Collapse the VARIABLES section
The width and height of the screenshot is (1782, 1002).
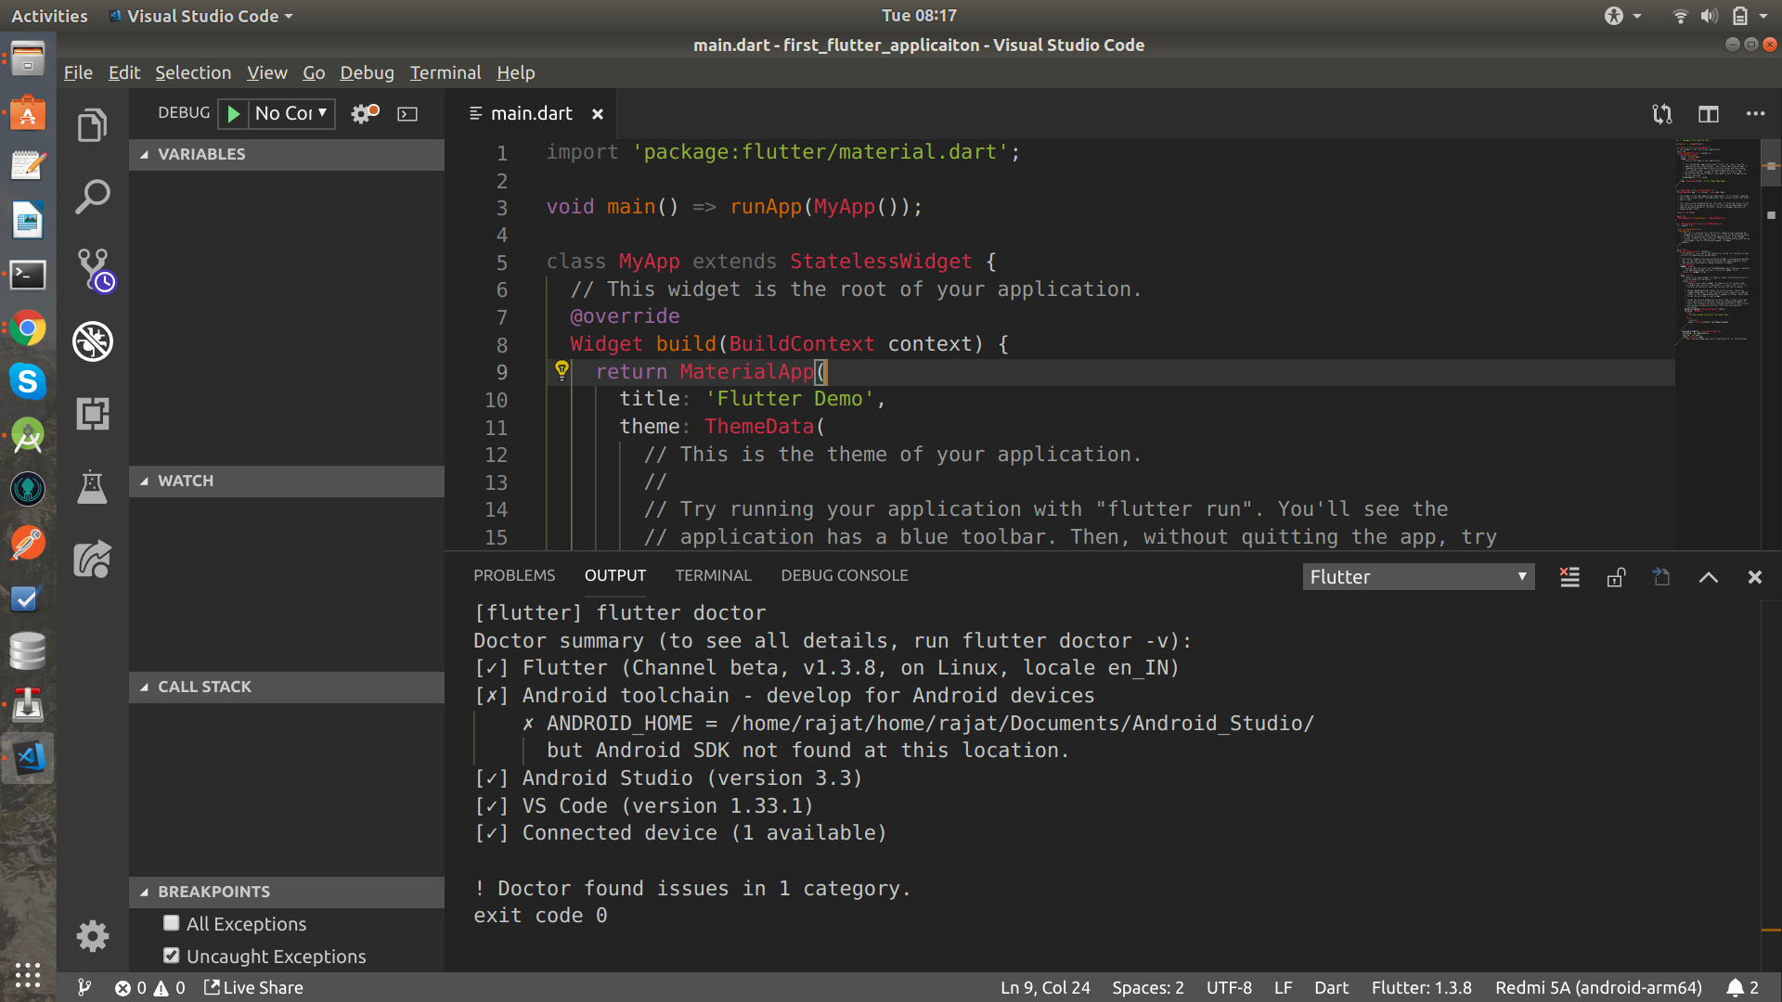144,154
